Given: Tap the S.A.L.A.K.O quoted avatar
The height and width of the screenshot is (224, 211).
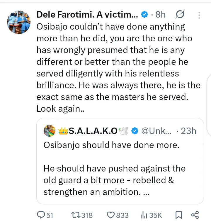Looking at the screenshot, I should [x=49, y=131].
